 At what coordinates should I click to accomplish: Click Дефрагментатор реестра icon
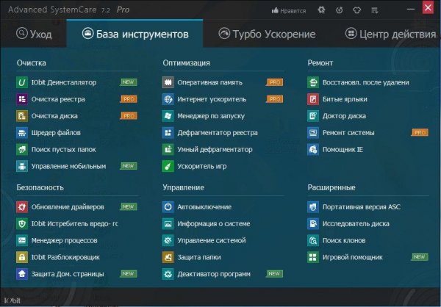click(168, 133)
